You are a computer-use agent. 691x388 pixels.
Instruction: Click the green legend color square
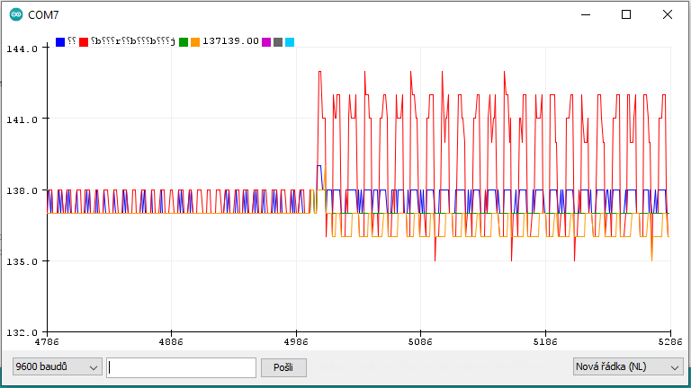coord(184,42)
